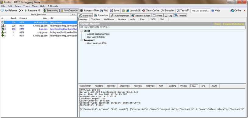Click the screenshot camera icon before Launch IE
Image resolution: width=248 pixels, height=118 pixels.
coord(123,11)
